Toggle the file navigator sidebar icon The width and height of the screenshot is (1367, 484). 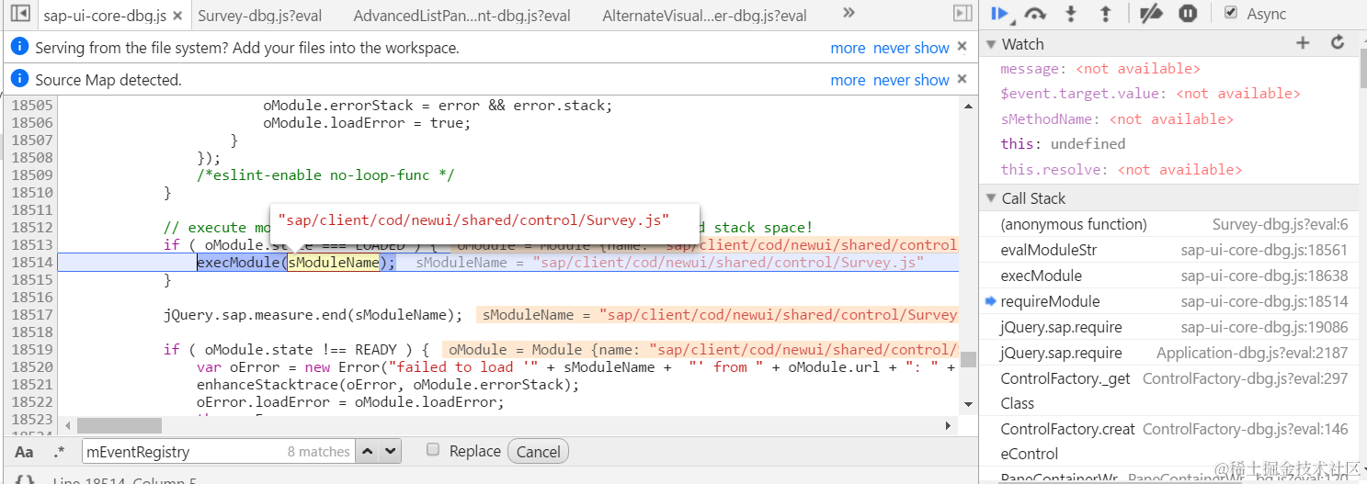coord(21,14)
